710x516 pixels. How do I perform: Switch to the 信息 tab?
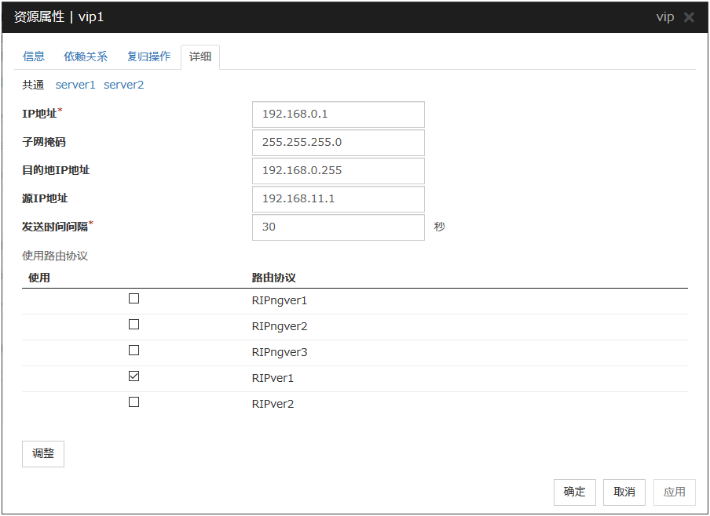pyautogui.click(x=34, y=56)
